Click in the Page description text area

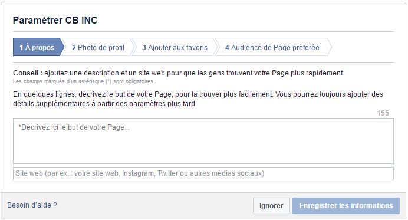tap(203, 141)
